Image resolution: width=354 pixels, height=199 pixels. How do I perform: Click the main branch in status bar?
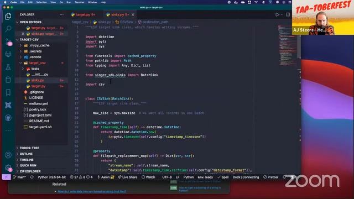point(20,177)
